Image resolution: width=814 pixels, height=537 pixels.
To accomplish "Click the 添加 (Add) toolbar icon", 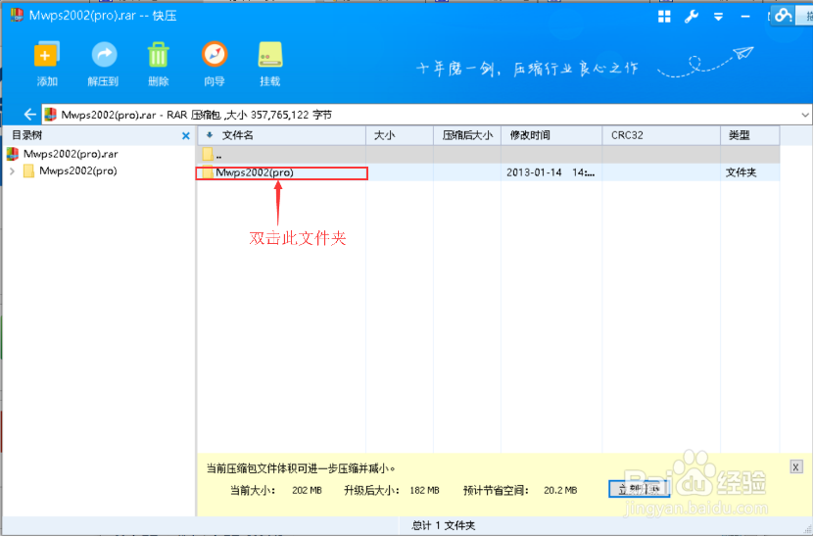I will [47, 64].
